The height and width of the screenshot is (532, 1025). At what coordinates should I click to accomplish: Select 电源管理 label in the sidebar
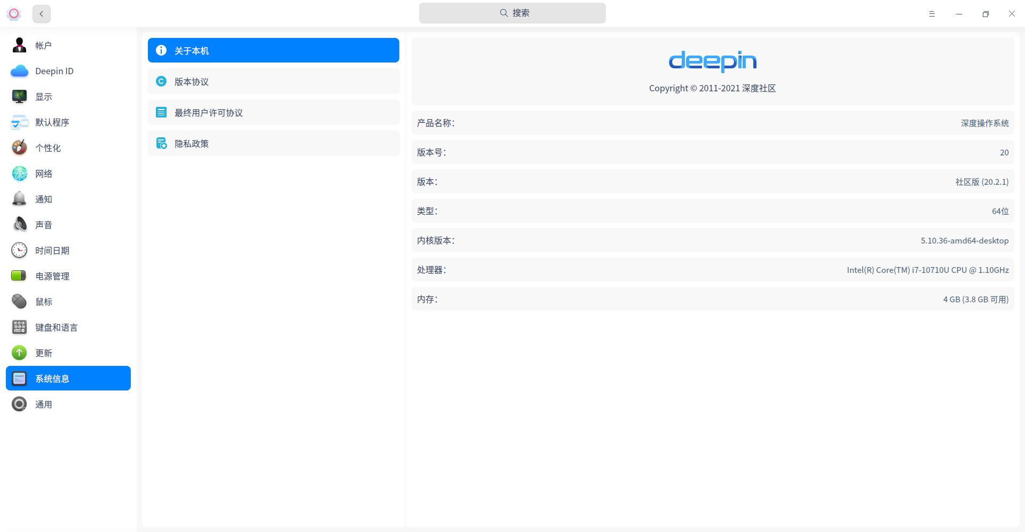pos(52,276)
